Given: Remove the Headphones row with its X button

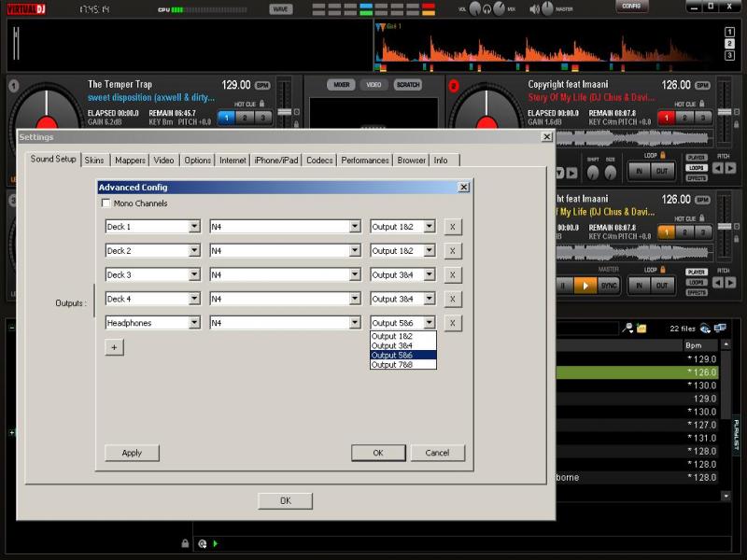Looking at the screenshot, I should tap(452, 323).
